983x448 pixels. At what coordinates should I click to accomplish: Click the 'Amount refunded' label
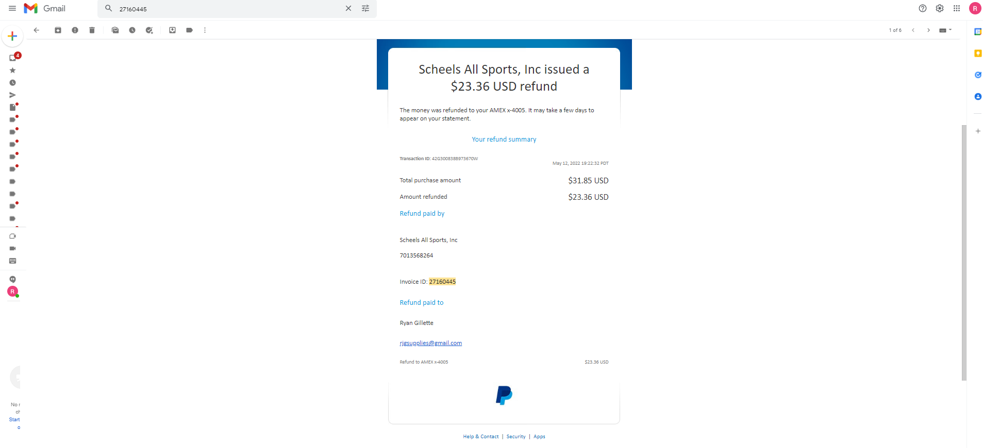(424, 197)
